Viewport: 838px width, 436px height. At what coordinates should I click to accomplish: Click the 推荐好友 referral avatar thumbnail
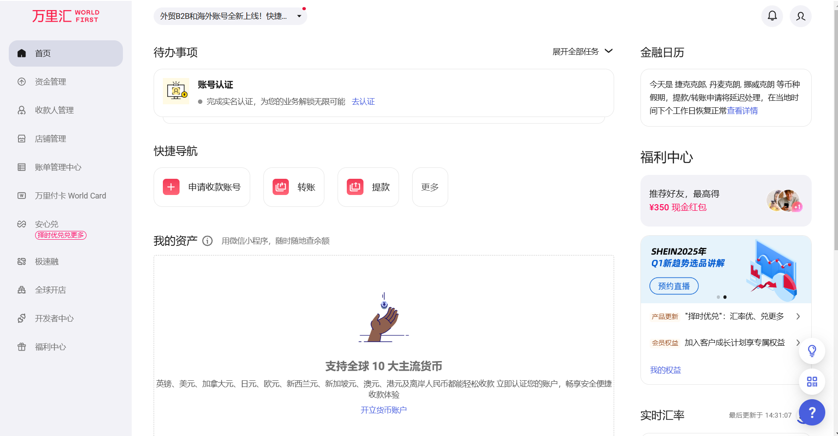point(784,201)
